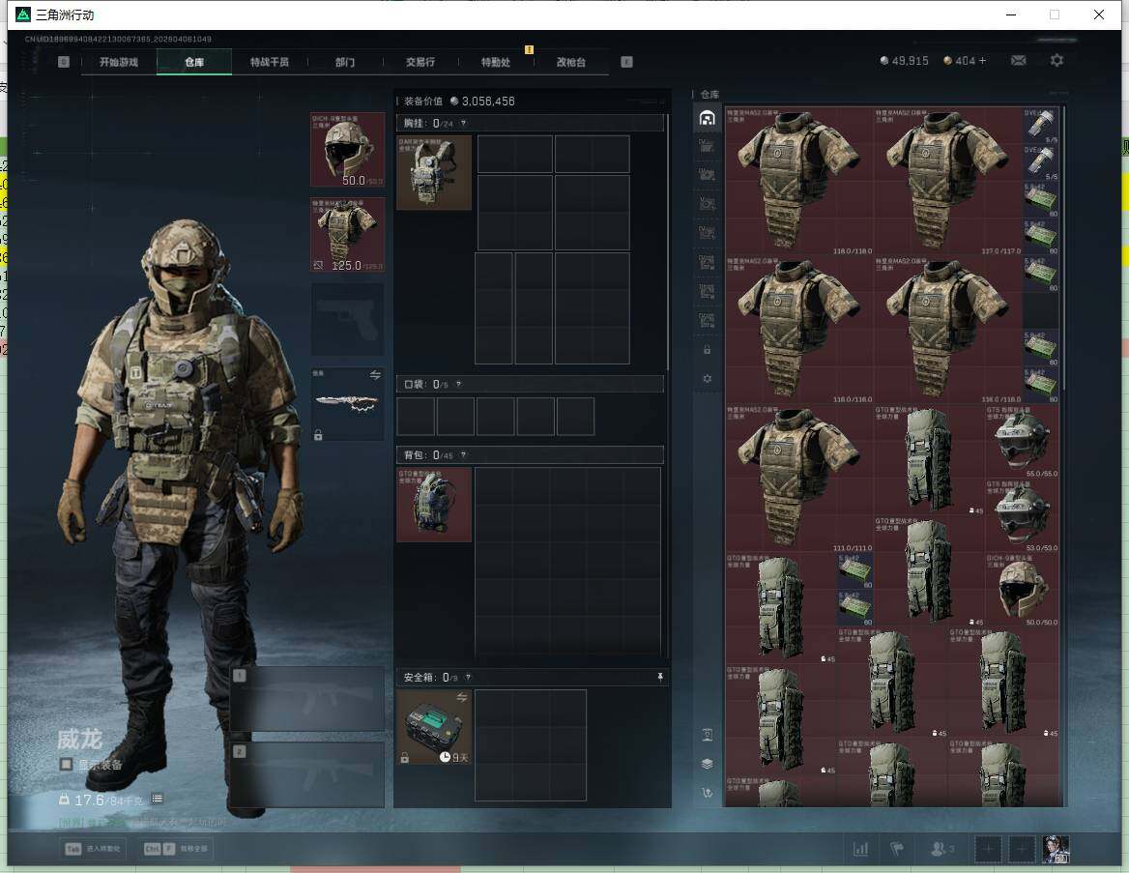The width and height of the screenshot is (1129, 873).
Task: Open warehouse sidebar gear settings
Action: pyautogui.click(x=707, y=378)
